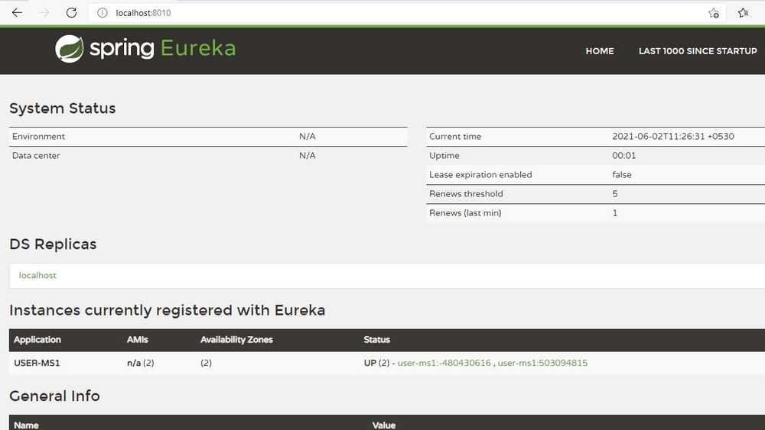Click the AMIs column header
The height and width of the screenshot is (430, 765).
click(137, 339)
